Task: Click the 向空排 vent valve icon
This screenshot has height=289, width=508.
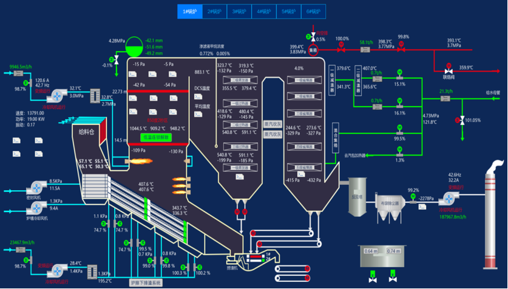Action: 313,36
